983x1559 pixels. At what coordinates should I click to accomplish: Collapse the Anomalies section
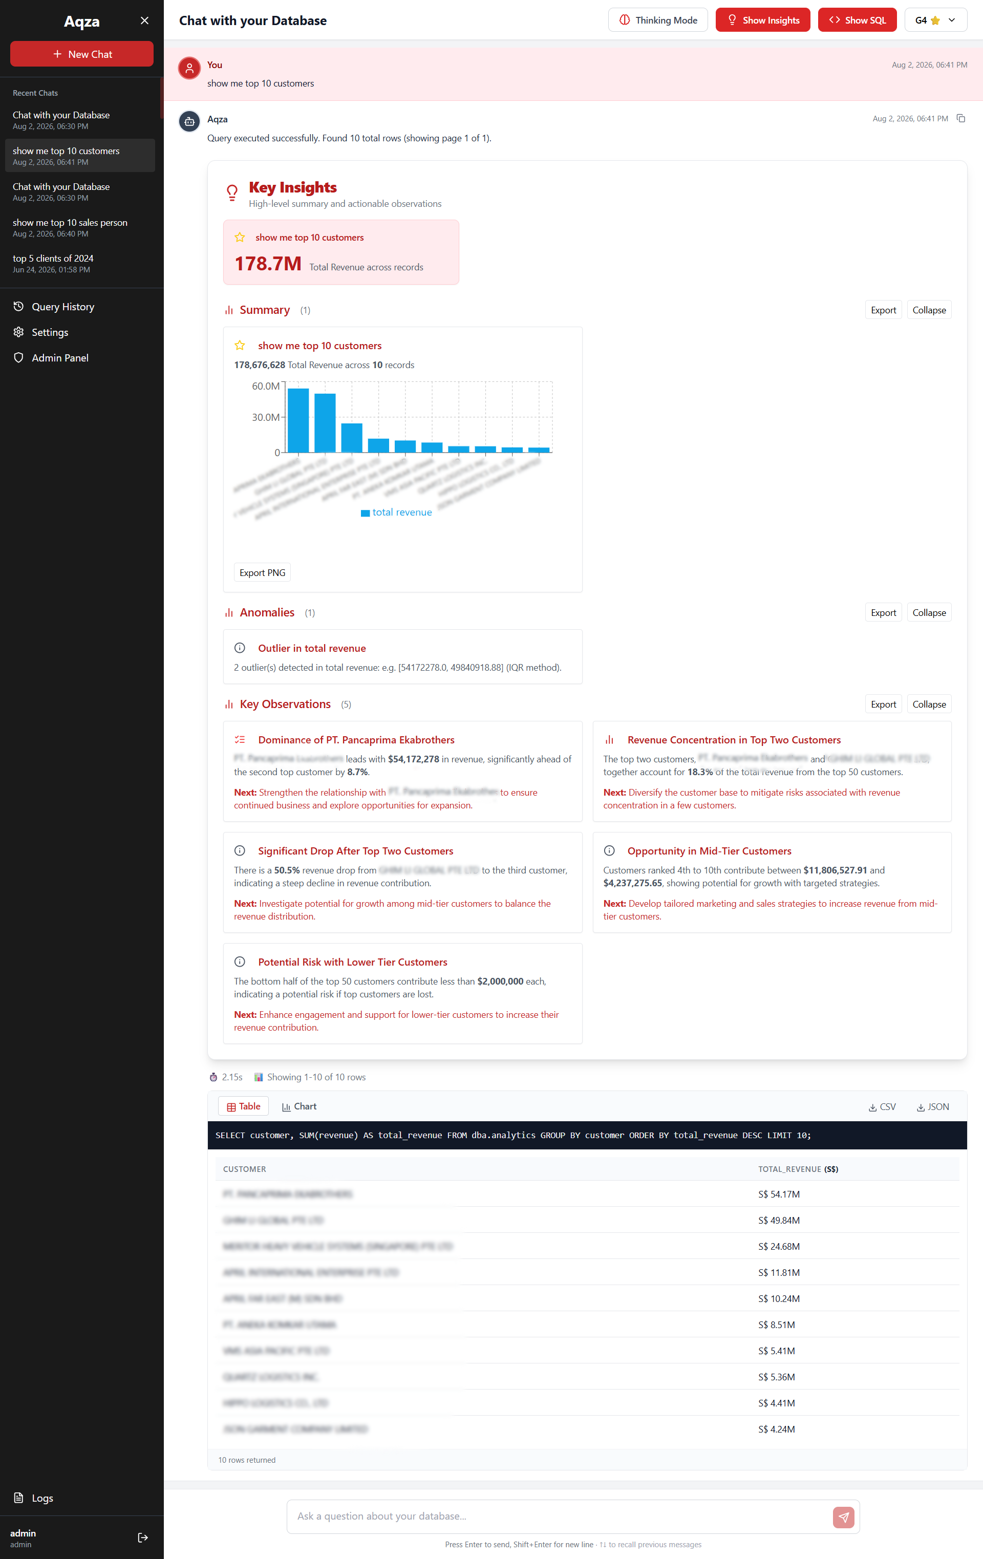(x=929, y=612)
